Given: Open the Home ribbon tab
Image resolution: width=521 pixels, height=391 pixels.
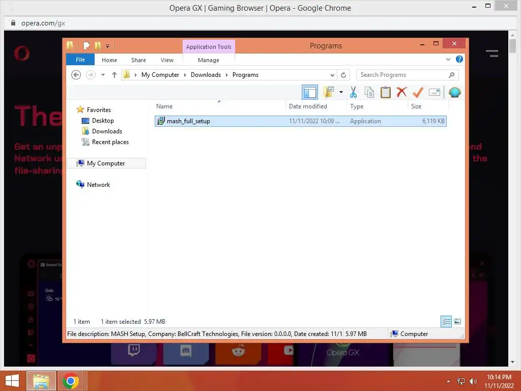Looking at the screenshot, I should (x=109, y=60).
